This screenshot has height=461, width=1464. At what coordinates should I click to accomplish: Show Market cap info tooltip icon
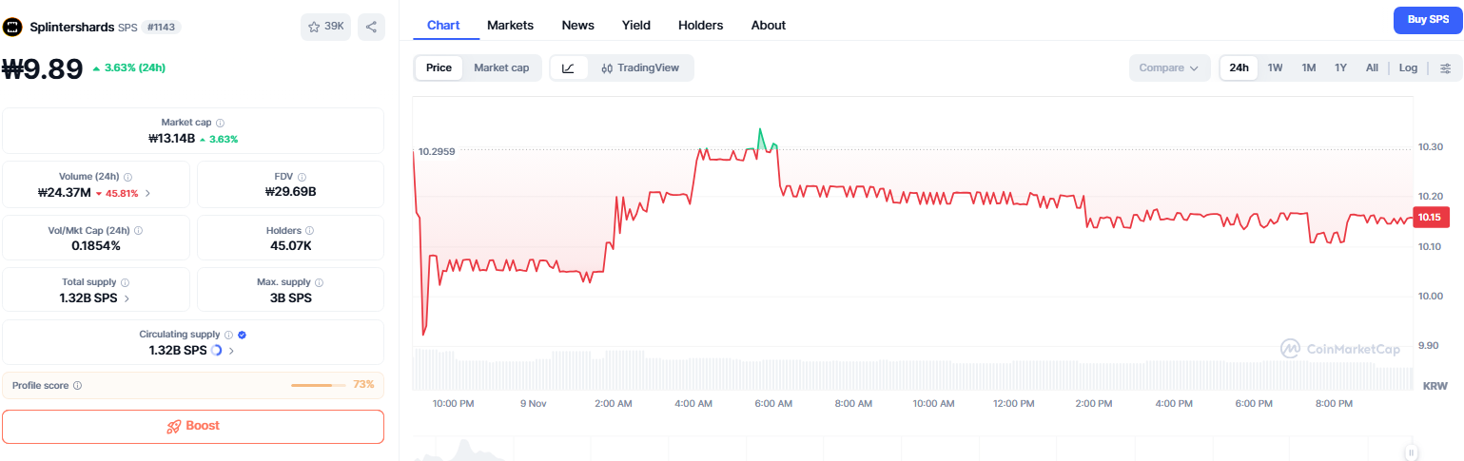tap(220, 123)
